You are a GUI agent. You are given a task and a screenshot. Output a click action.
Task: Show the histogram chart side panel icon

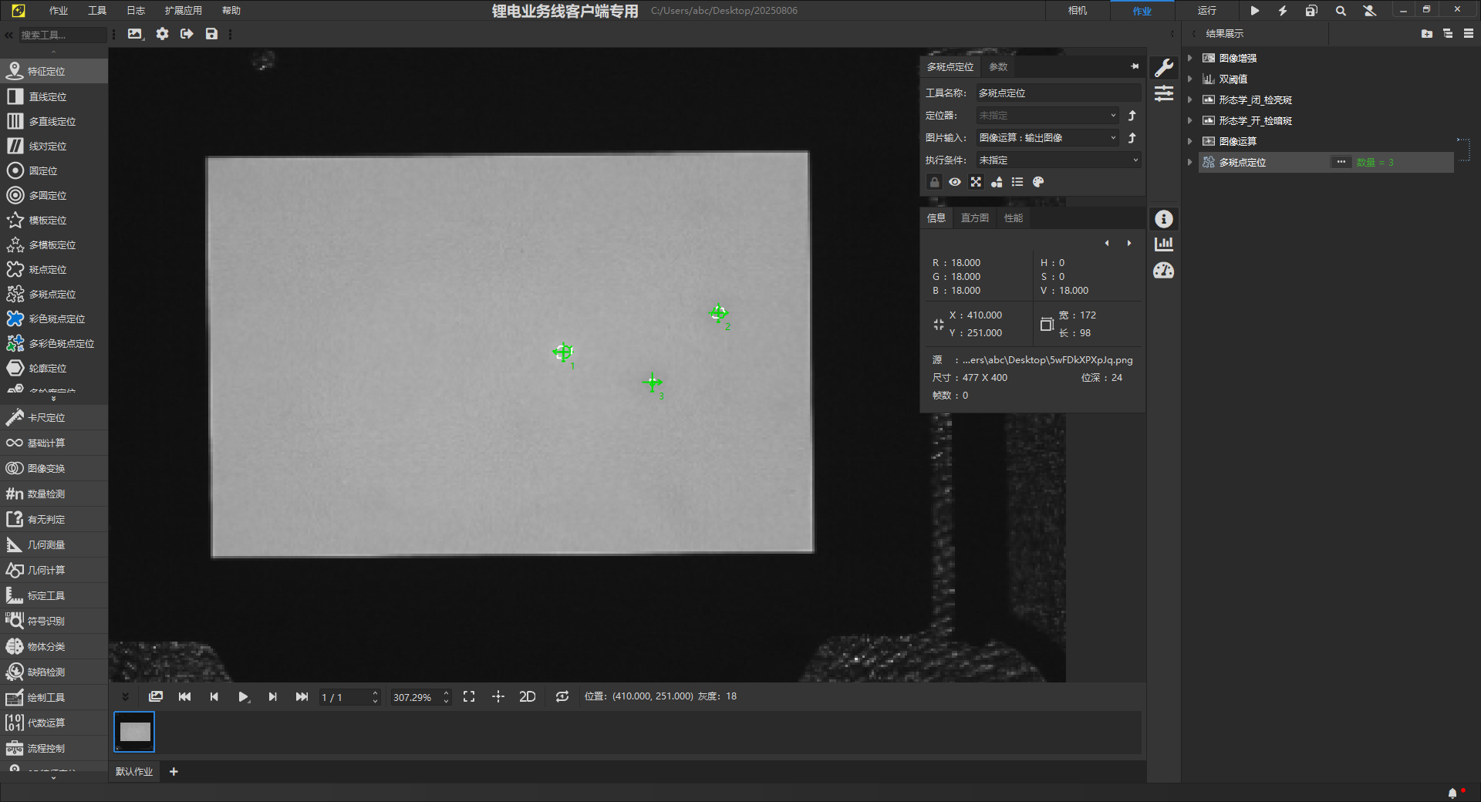click(1164, 244)
